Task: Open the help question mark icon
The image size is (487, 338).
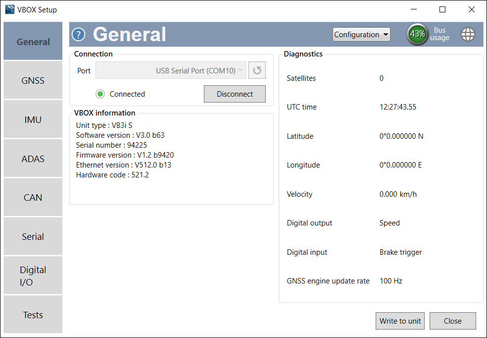Action: [78, 34]
